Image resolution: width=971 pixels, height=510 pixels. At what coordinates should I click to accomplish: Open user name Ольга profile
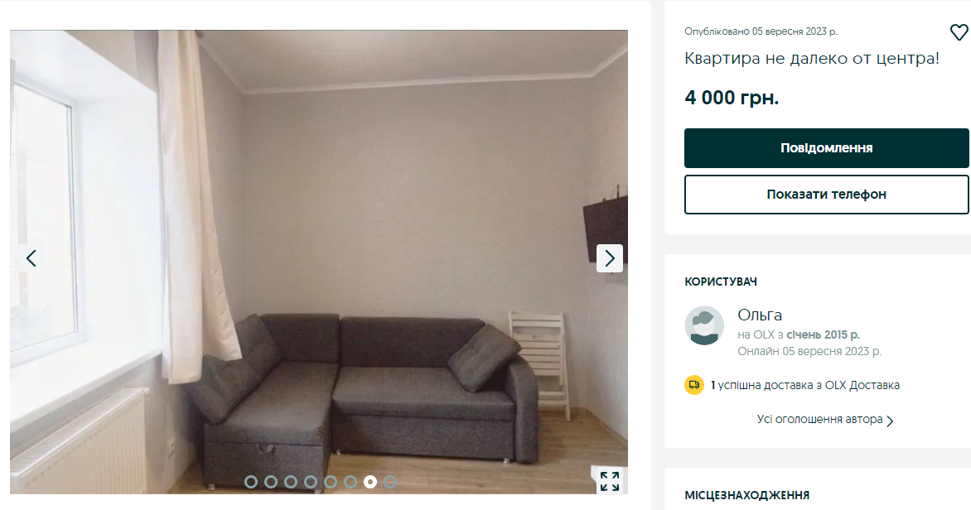point(760,315)
